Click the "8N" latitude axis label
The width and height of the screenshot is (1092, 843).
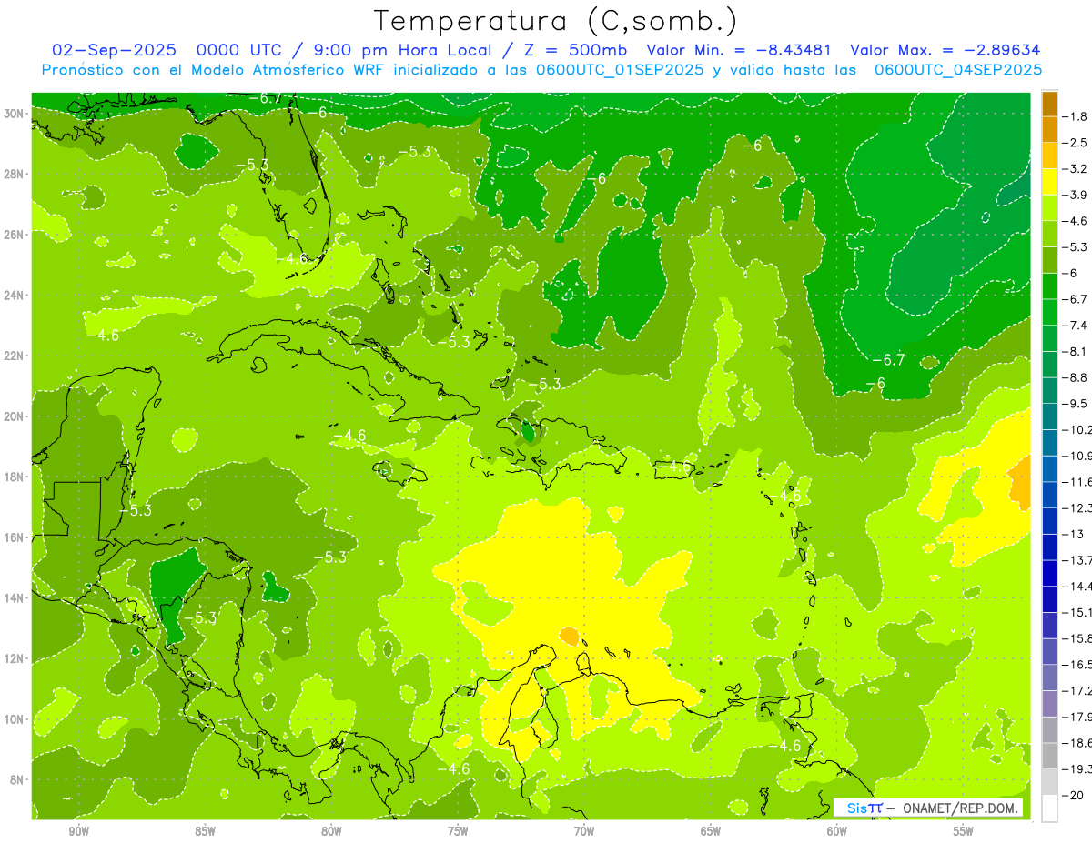(18, 779)
